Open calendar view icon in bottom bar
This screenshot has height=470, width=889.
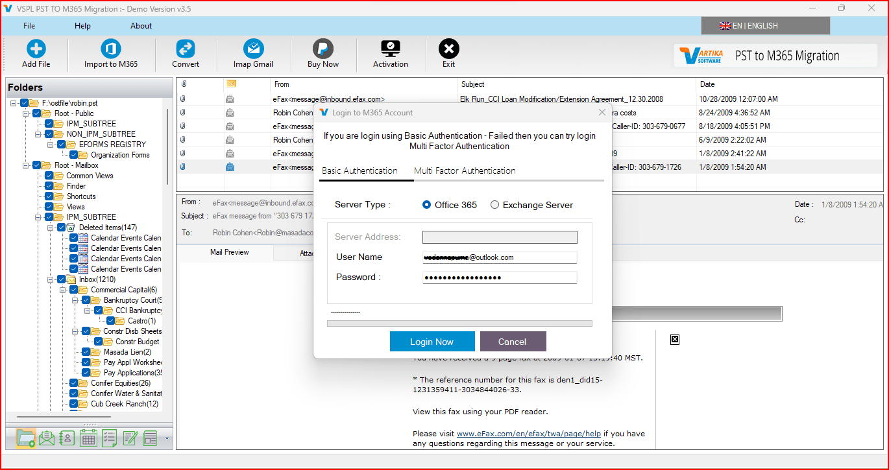pyautogui.click(x=88, y=438)
